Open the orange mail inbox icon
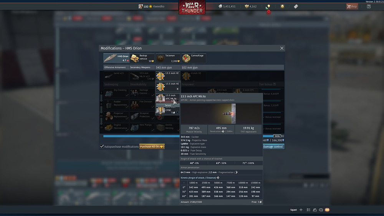 click(x=327, y=210)
